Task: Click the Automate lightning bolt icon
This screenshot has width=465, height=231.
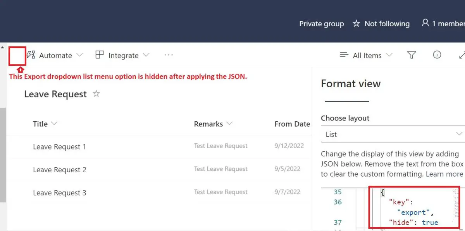Action: click(31, 55)
